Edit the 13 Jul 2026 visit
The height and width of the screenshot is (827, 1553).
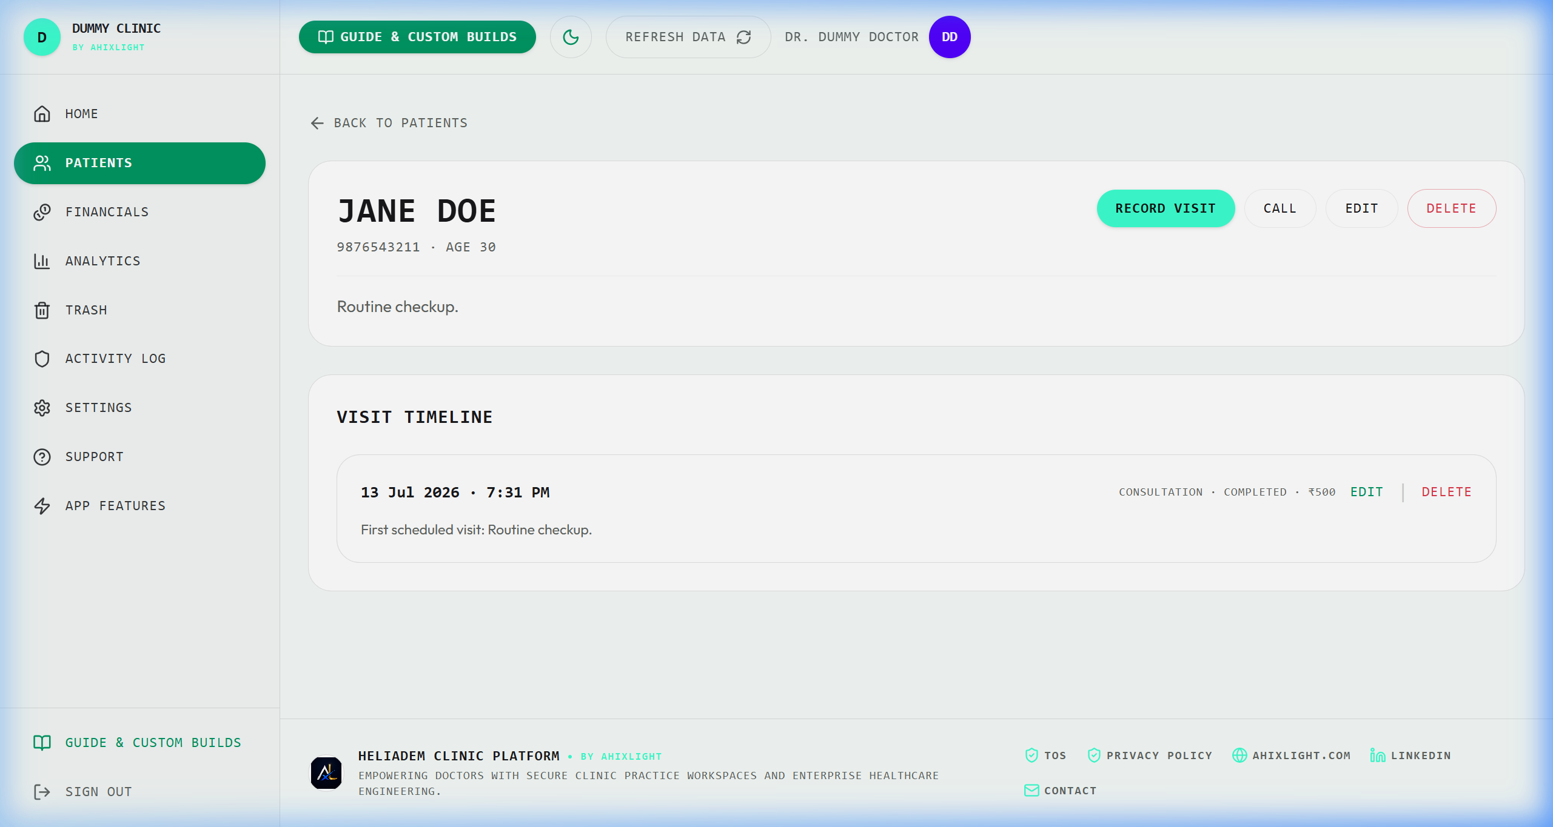point(1367,492)
